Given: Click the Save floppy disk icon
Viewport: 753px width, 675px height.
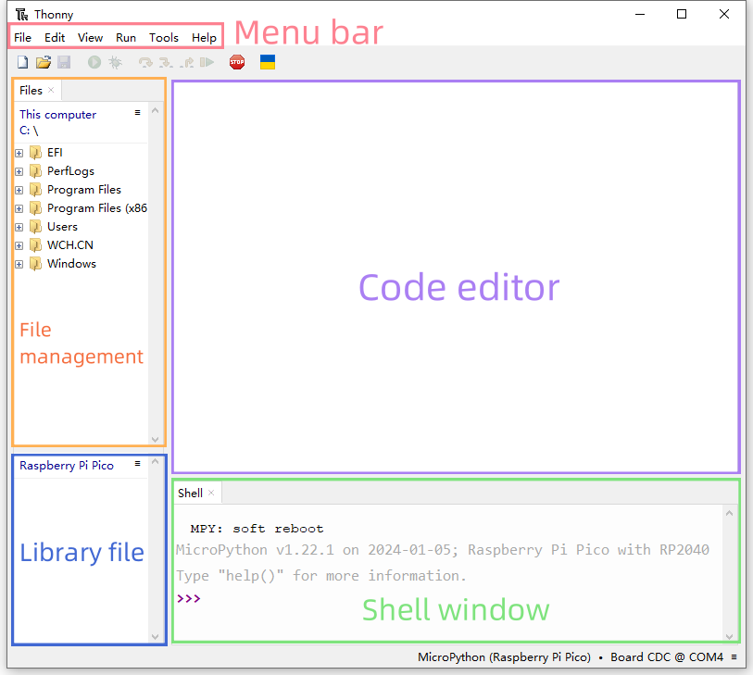Looking at the screenshot, I should pos(64,62).
